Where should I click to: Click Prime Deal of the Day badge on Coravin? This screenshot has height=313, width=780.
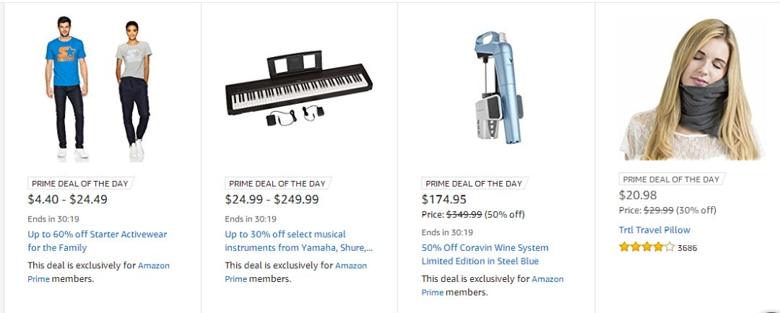[x=474, y=183]
